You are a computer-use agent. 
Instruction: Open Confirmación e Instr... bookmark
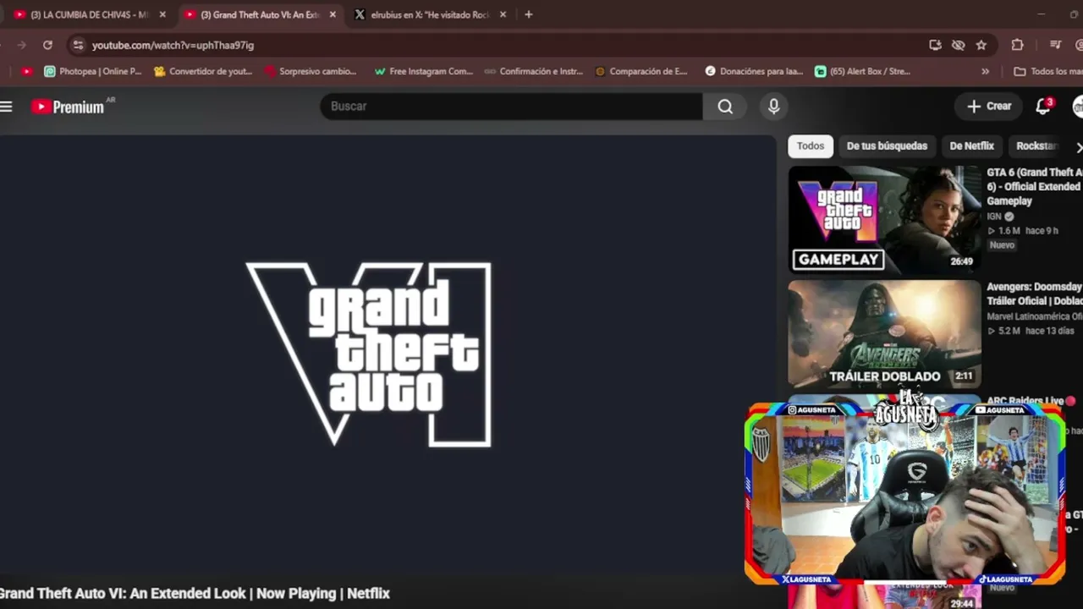pos(534,72)
